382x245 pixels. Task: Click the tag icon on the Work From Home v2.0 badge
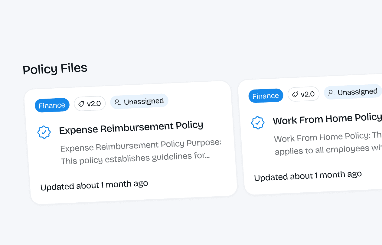[x=295, y=95]
